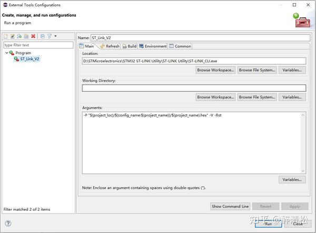Open the Common tab
Image resolution: width=316 pixels, height=233 pixels.
click(x=180, y=46)
